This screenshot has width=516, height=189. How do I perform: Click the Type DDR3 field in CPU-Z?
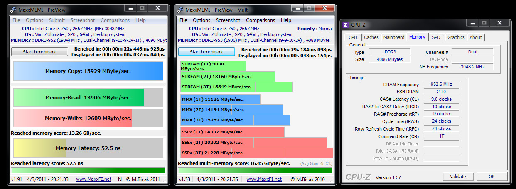390,52
